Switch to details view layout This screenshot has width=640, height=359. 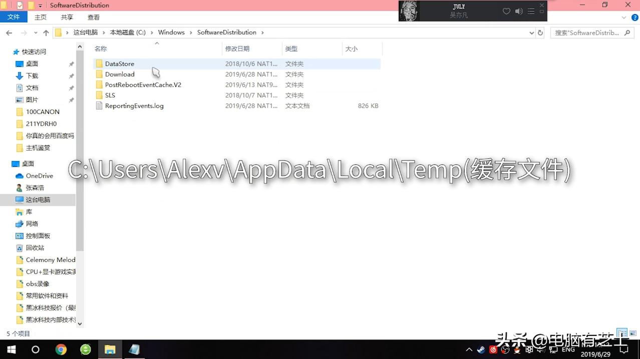[622, 333]
